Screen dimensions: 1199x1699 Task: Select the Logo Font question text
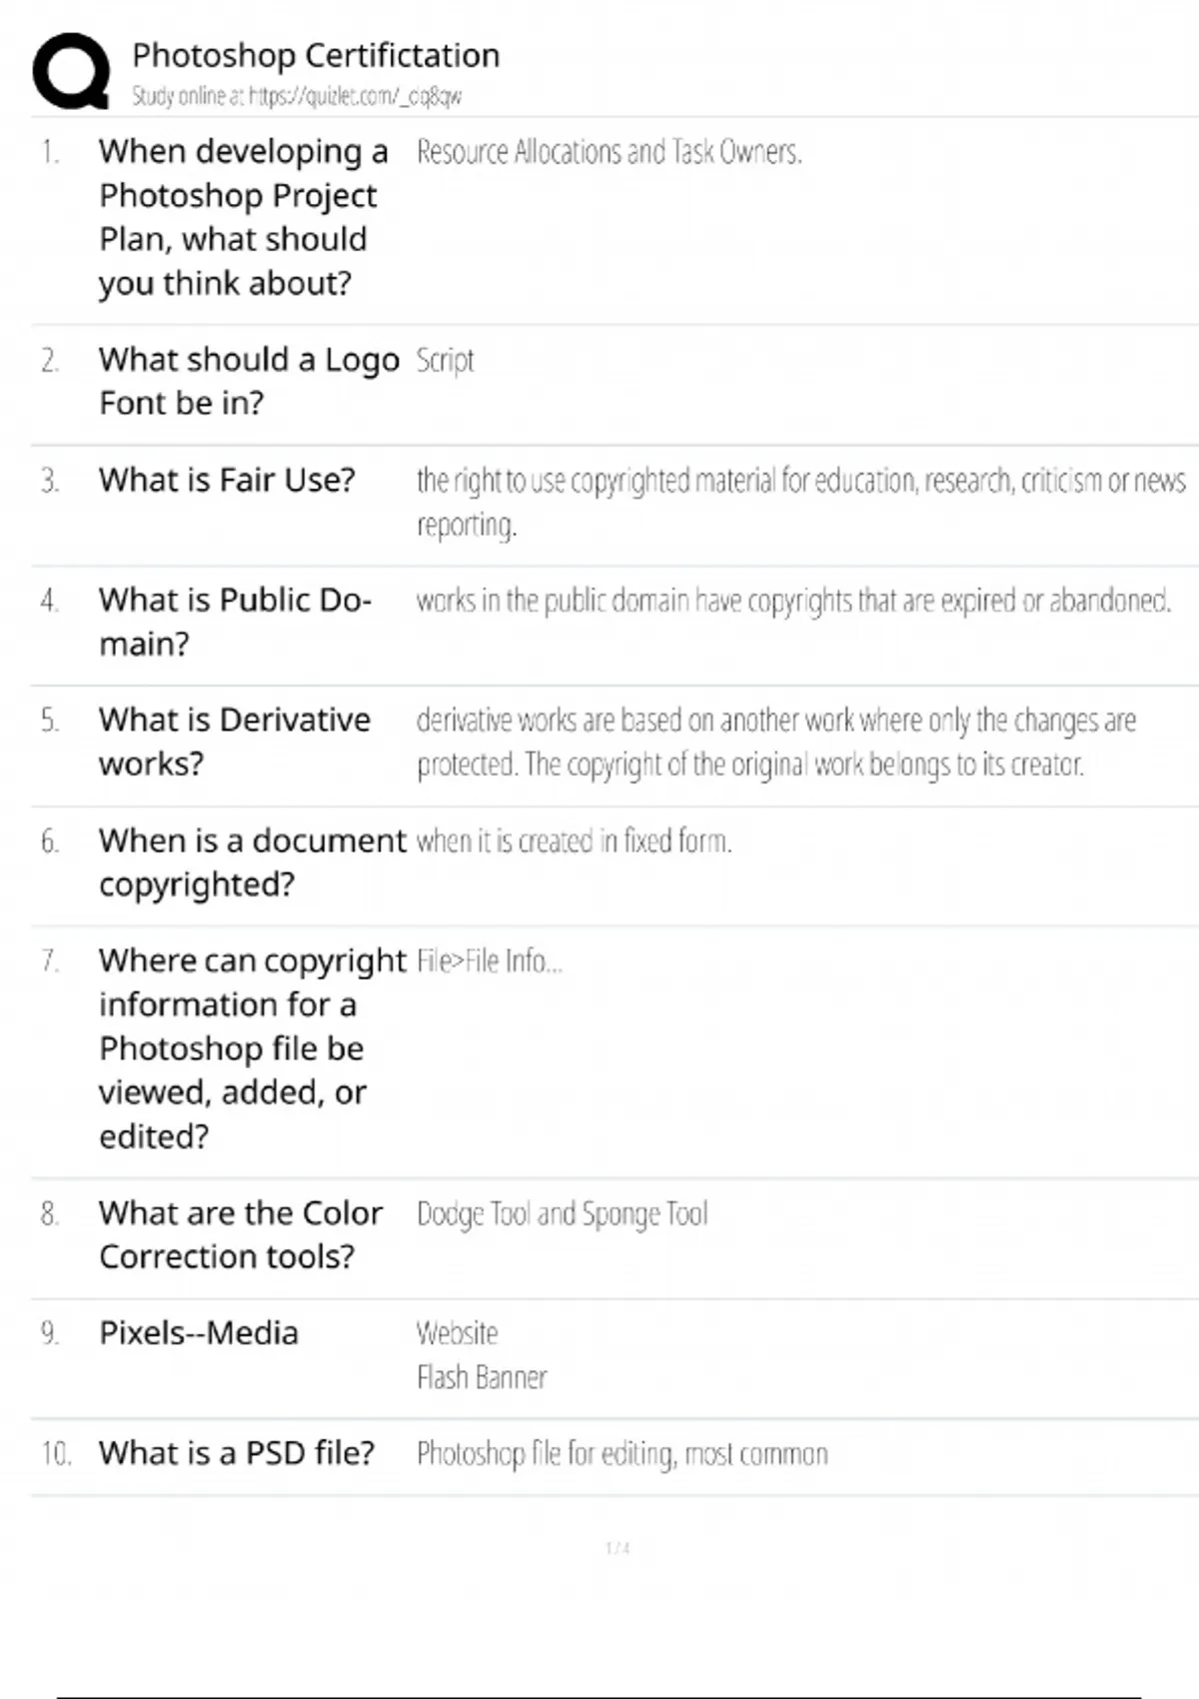point(248,381)
